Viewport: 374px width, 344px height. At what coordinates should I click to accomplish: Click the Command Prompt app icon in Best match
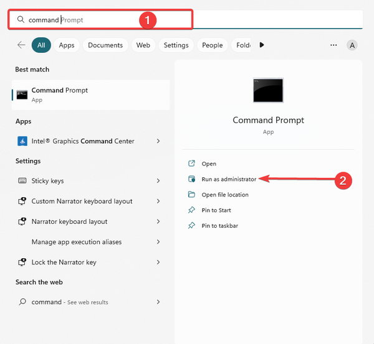(22, 95)
